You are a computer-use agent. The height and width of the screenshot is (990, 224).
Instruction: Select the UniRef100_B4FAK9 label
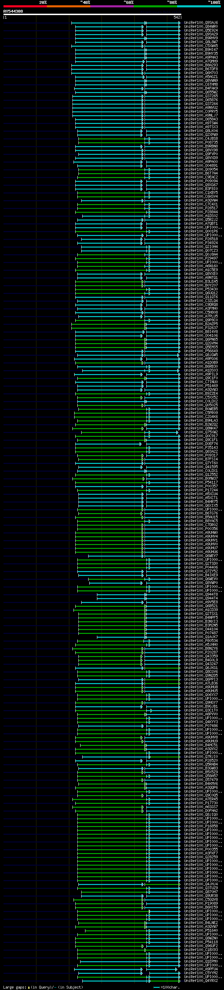201,88
